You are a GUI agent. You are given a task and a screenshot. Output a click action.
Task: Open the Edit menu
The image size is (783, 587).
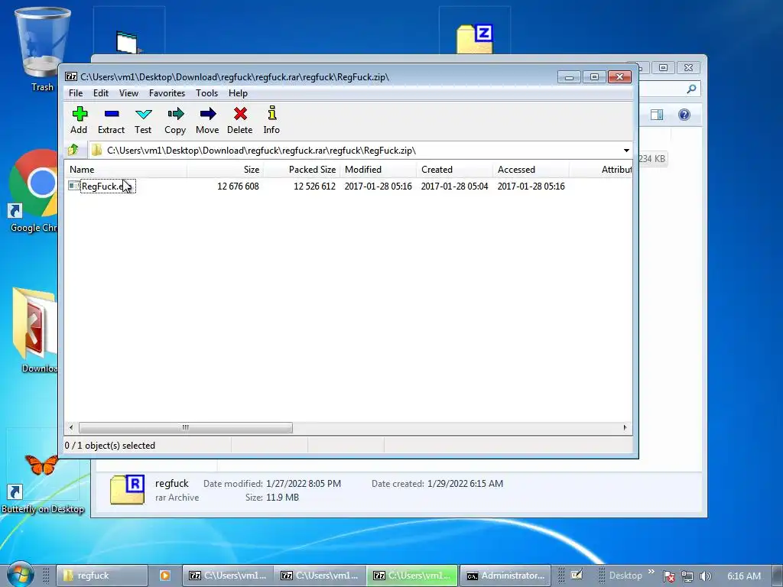tap(101, 92)
